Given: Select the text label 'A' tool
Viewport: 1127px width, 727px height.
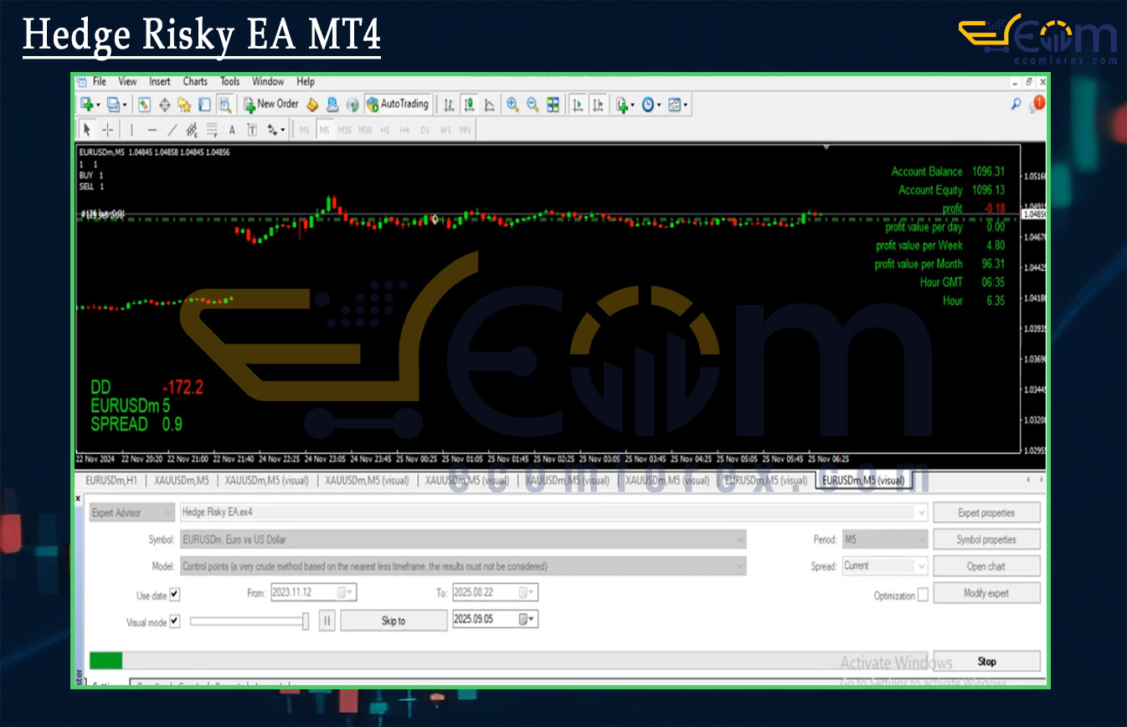Looking at the screenshot, I should (232, 130).
